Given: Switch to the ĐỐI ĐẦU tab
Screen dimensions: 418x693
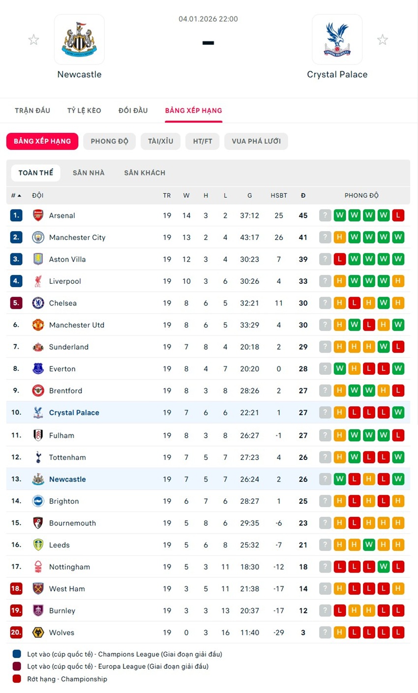Looking at the screenshot, I should point(133,110).
